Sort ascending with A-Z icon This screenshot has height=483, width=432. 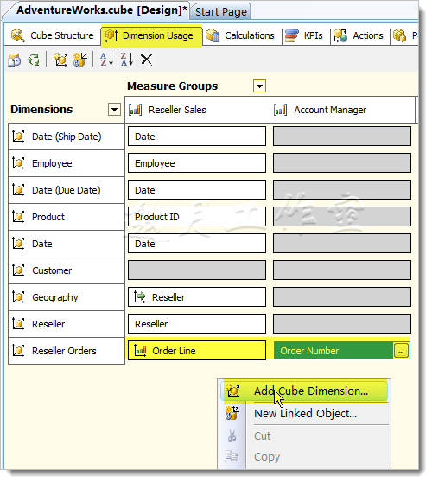[107, 59]
